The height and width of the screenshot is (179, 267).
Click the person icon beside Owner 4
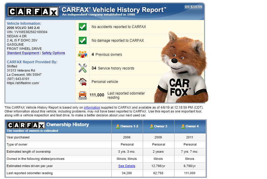click(183, 126)
